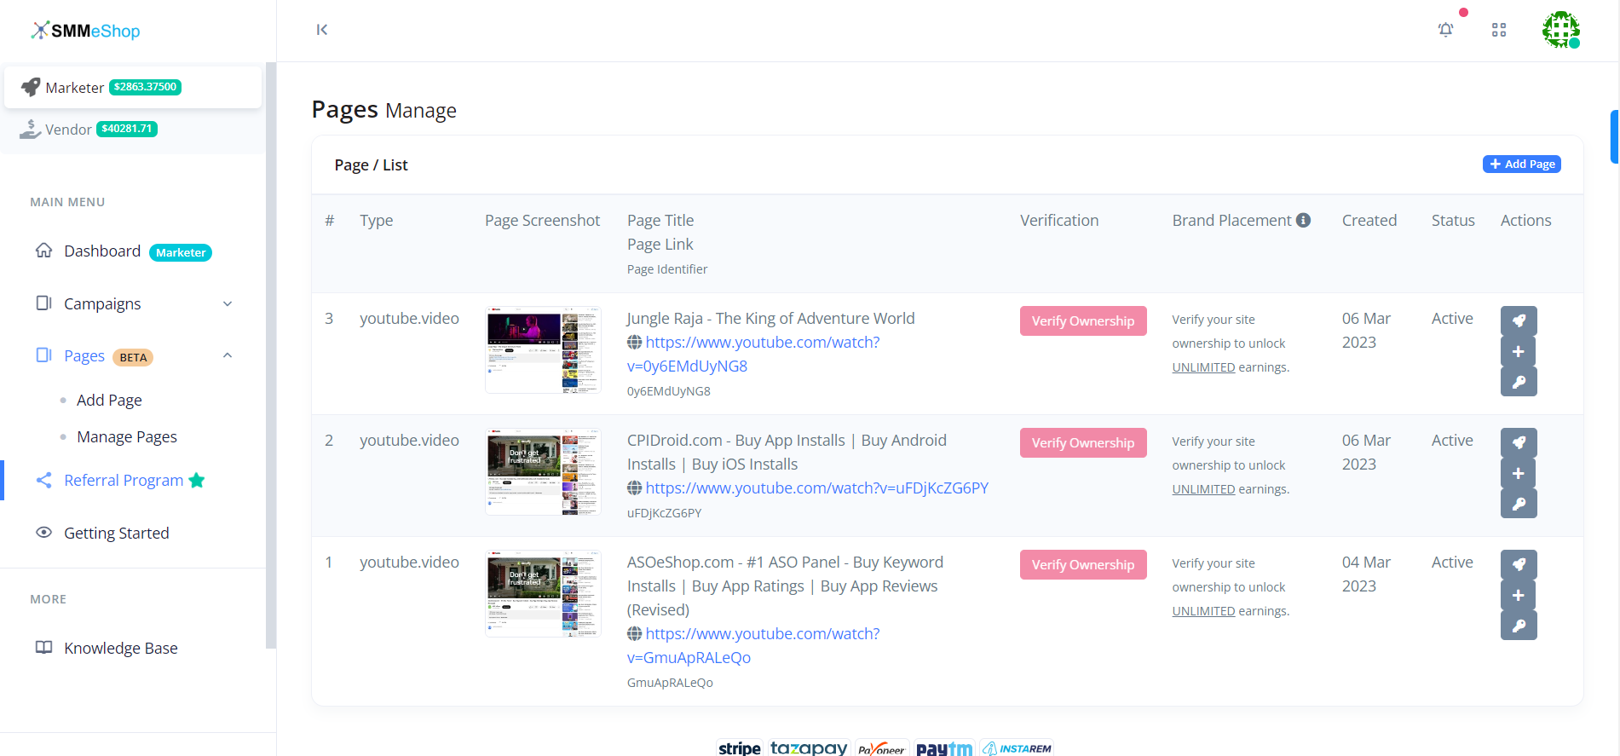
Task: Click the Getting Started eye icon
Action: tap(43, 533)
